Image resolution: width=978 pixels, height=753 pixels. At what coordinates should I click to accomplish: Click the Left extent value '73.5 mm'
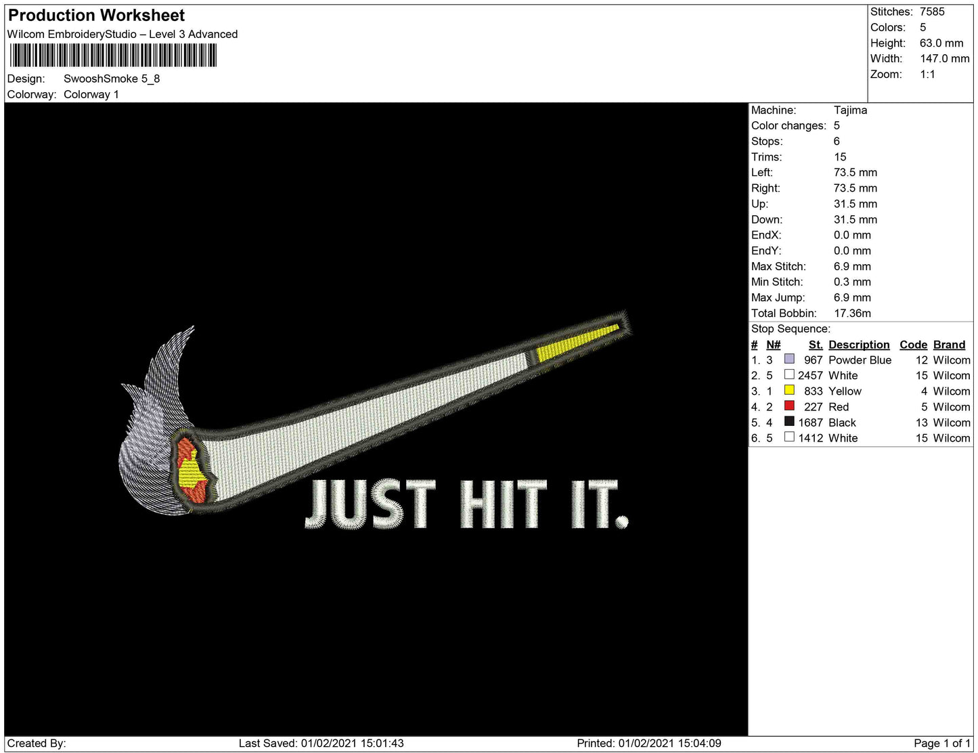[x=855, y=172]
